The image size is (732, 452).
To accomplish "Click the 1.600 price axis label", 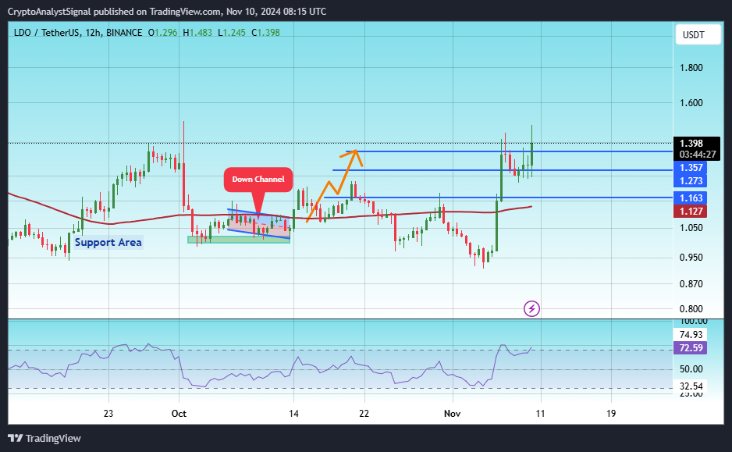I will (691, 103).
